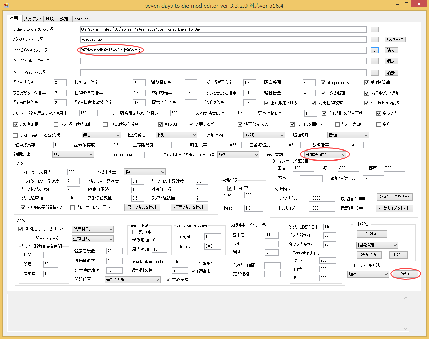Viewport: 429px width, 339px height.
Task: Click the log area scrollbar down arrow
Action: pos(406,328)
